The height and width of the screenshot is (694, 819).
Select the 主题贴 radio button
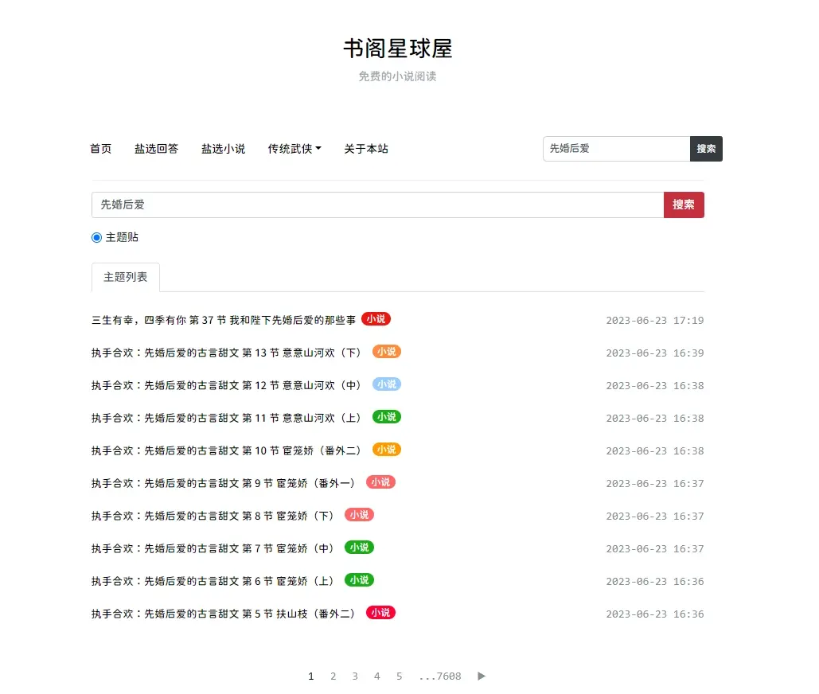tap(96, 238)
